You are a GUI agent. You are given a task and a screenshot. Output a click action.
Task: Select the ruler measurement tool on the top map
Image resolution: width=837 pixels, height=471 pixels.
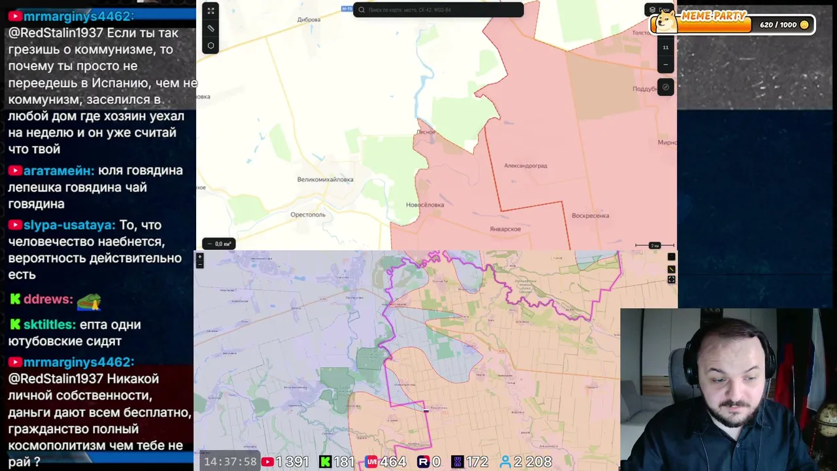coord(211,28)
